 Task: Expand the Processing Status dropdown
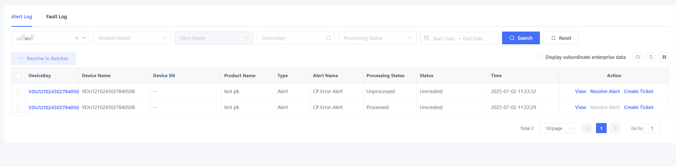tap(377, 38)
